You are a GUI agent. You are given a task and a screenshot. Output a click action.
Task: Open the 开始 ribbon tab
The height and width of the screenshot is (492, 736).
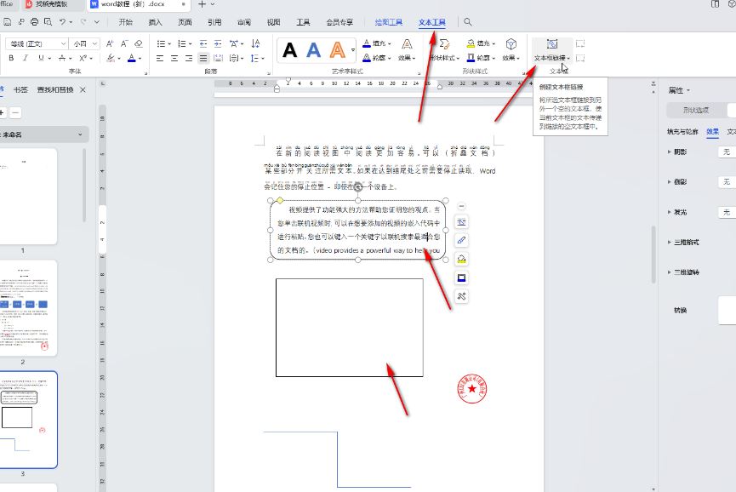[125, 22]
